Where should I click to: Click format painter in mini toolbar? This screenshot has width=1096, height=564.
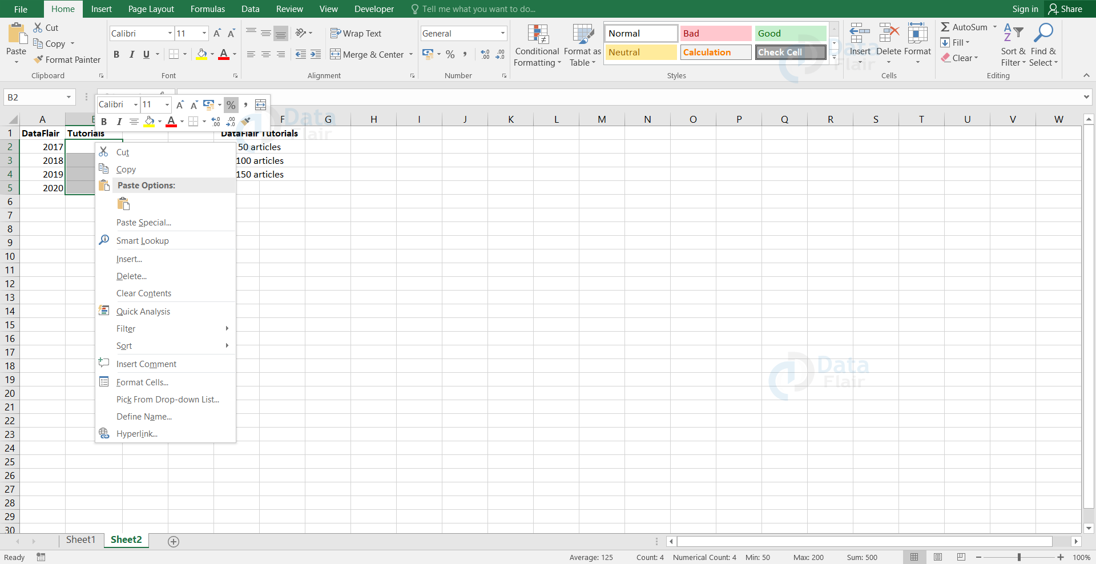(x=246, y=121)
